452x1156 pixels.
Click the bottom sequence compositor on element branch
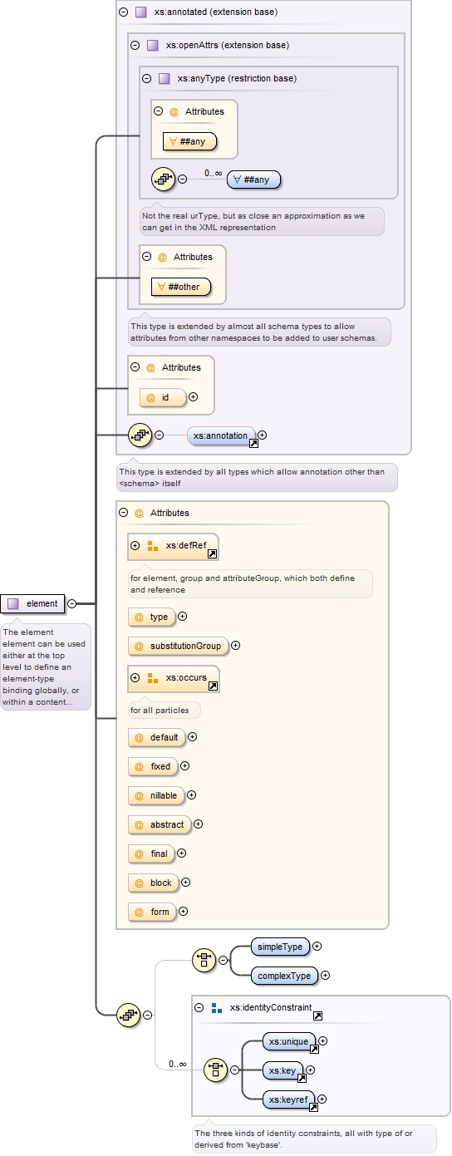tap(128, 1015)
